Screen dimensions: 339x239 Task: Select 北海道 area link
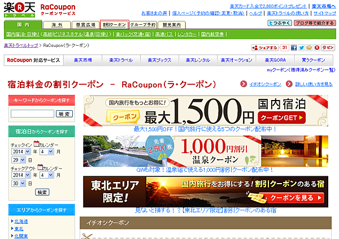tap(21, 221)
